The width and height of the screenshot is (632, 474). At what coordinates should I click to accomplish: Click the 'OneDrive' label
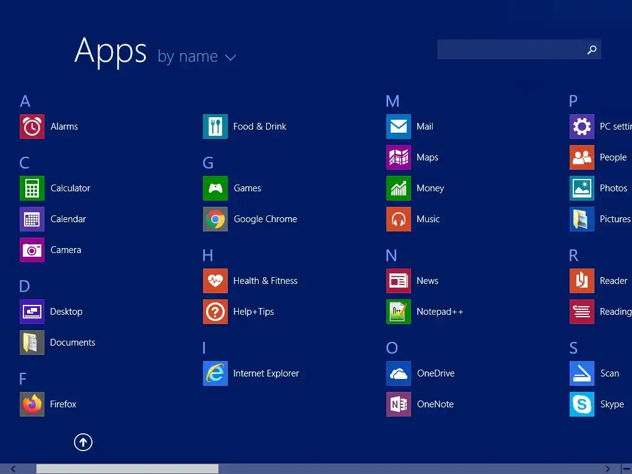(436, 373)
